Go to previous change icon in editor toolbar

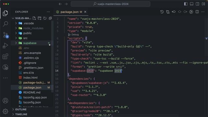coord(174,12)
